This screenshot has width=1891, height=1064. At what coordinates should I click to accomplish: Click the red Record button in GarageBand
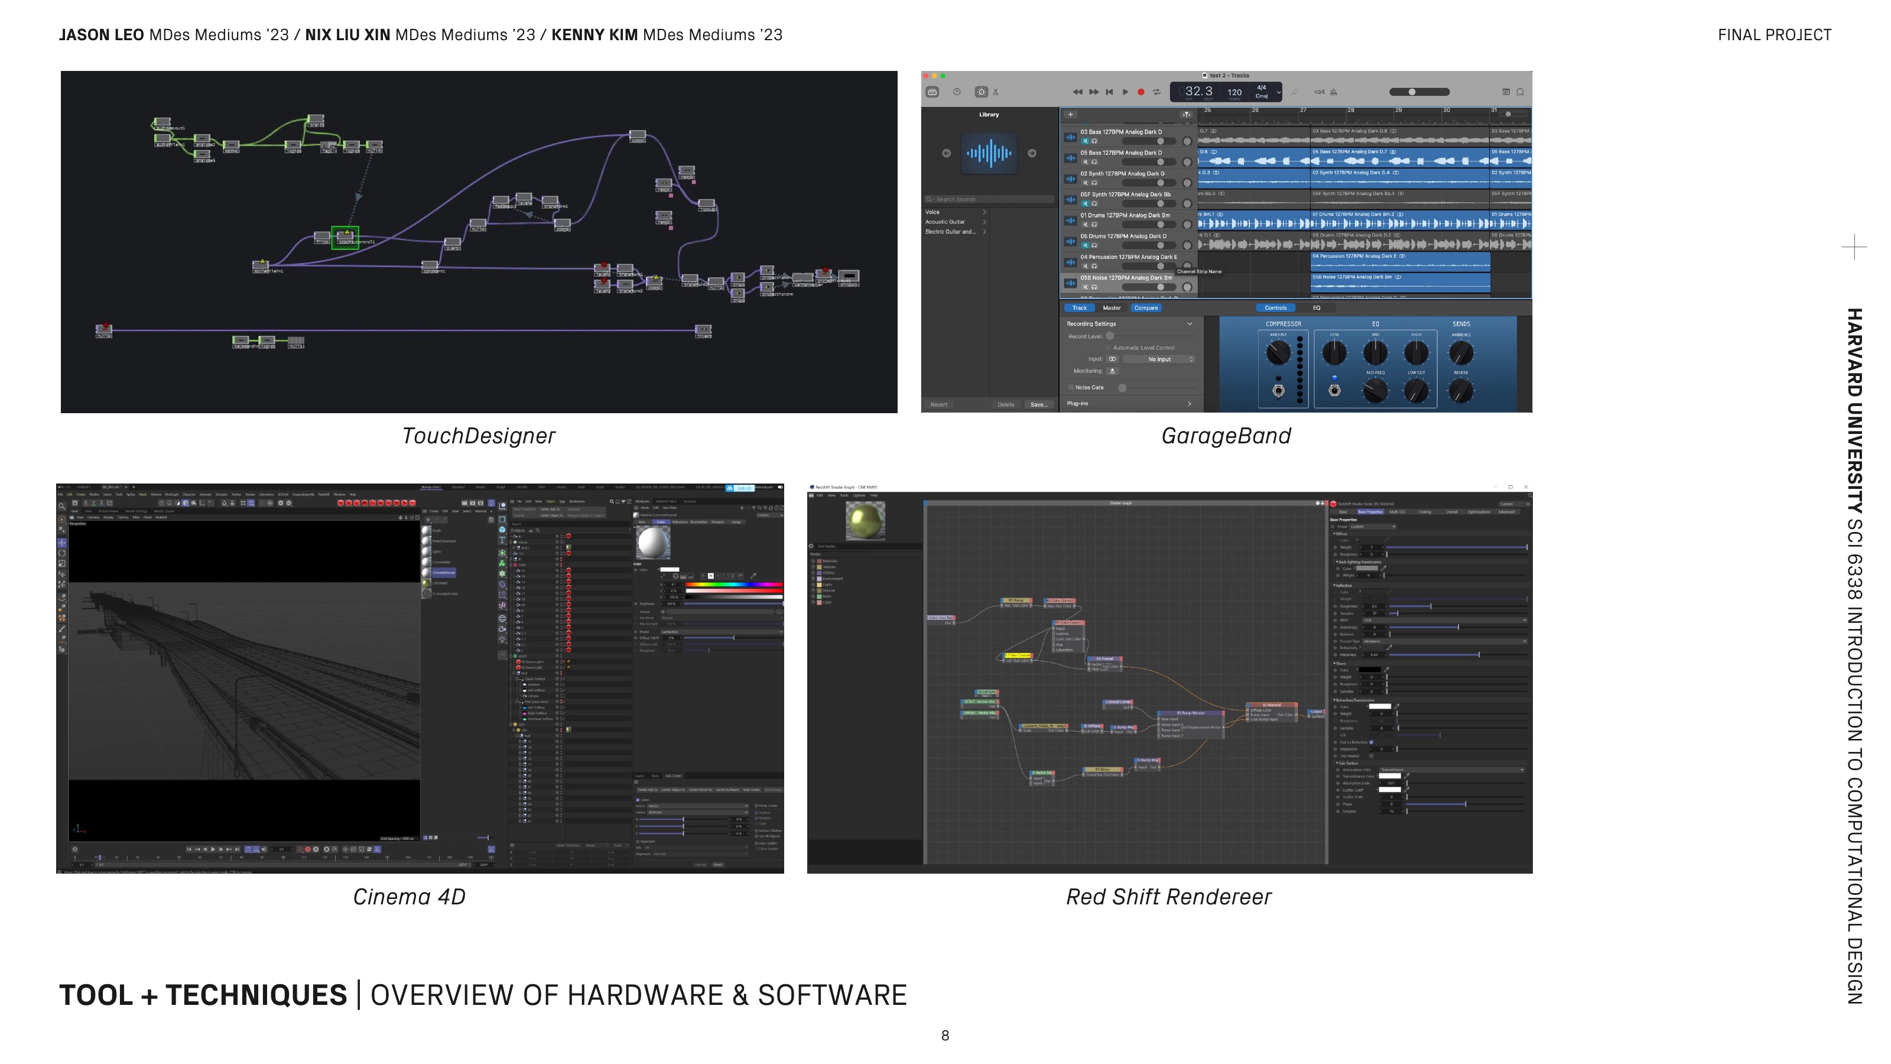1141,92
